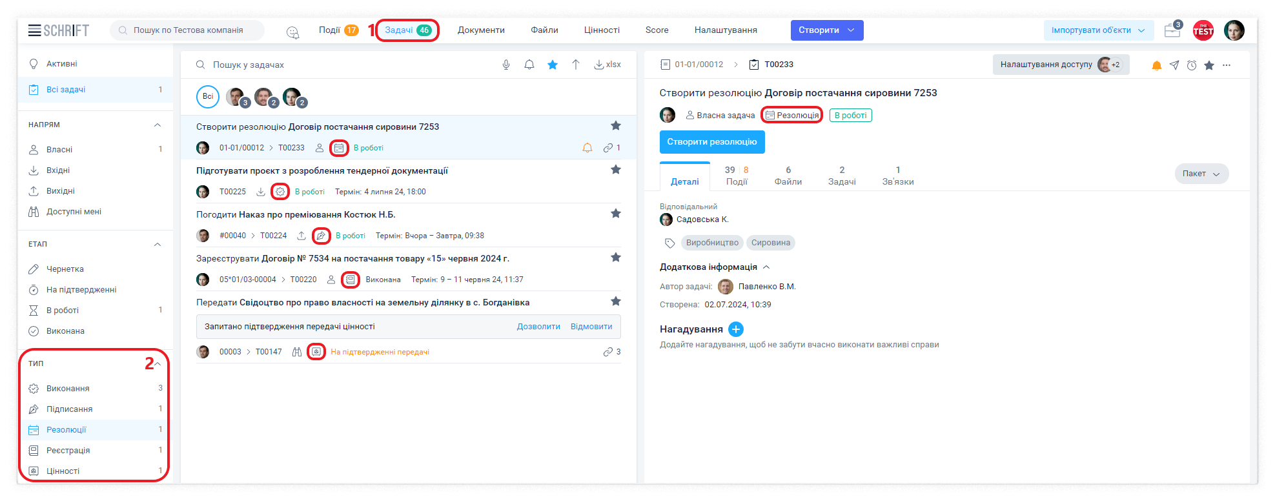Click the alarm clock reminder icon
This screenshot has height=501, width=1275.
click(1192, 65)
